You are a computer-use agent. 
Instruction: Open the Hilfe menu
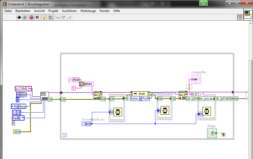click(x=117, y=11)
